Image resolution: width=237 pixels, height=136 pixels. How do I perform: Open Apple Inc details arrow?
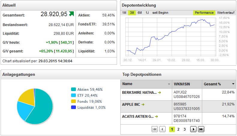[143, 105]
